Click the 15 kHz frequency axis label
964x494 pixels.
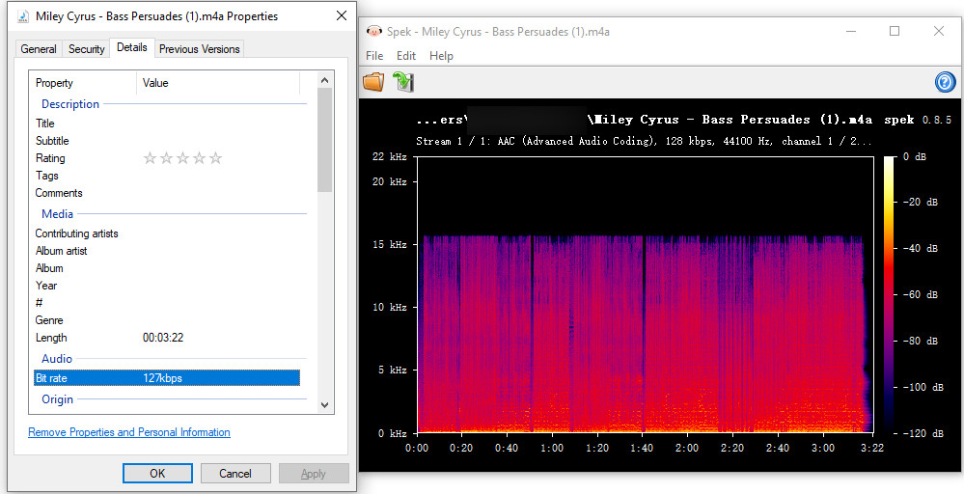coord(389,244)
